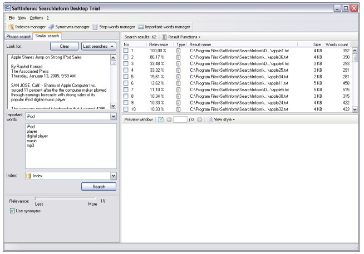Select 'player' in important words list
This screenshot has width=364, height=254.
[x=32, y=131]
